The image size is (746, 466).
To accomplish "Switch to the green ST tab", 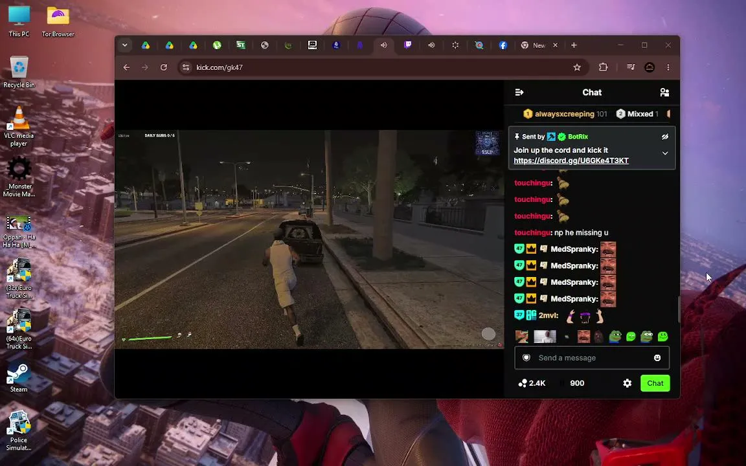I will tap(241, 45).
